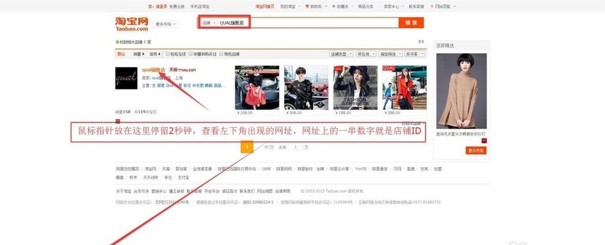
Task: Click the 请登录 login link
Action: coord(161,7)
